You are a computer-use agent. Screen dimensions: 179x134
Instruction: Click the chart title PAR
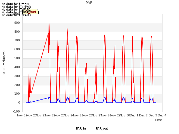point(89,3)
